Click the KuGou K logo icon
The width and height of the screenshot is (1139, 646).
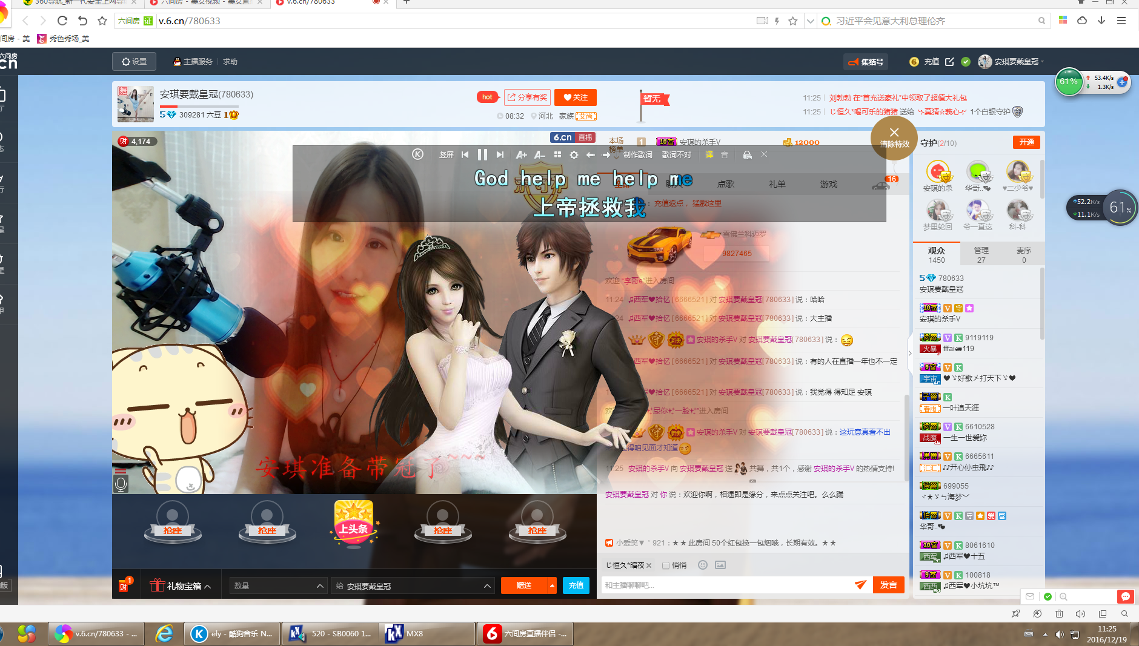point(418,154)
